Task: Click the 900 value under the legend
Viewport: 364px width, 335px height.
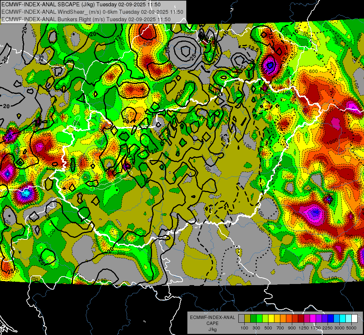Action: pyautogui.click(x=292, y=328)
